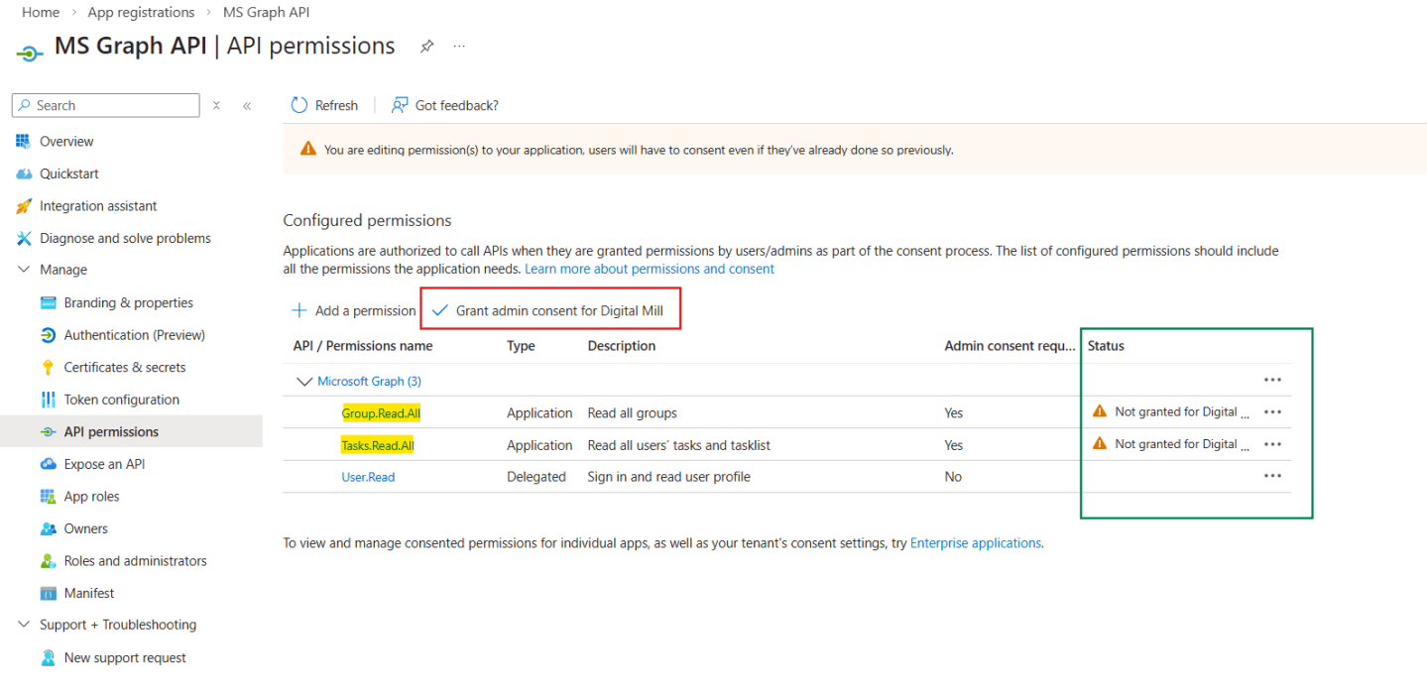Collapse the sidebar with double chevron icon
This screenshot has width=1427, height=692.
tap(247, 105)
